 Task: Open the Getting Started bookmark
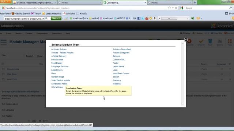(x=20, y=13)
